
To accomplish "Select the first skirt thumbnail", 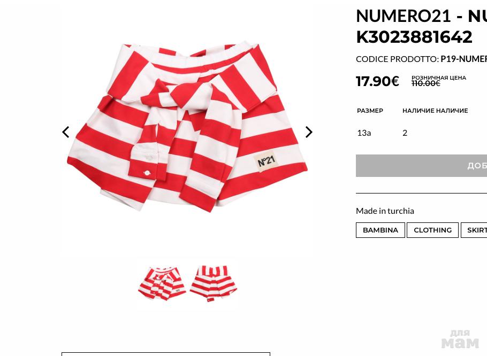I will (x=162, y=283).
